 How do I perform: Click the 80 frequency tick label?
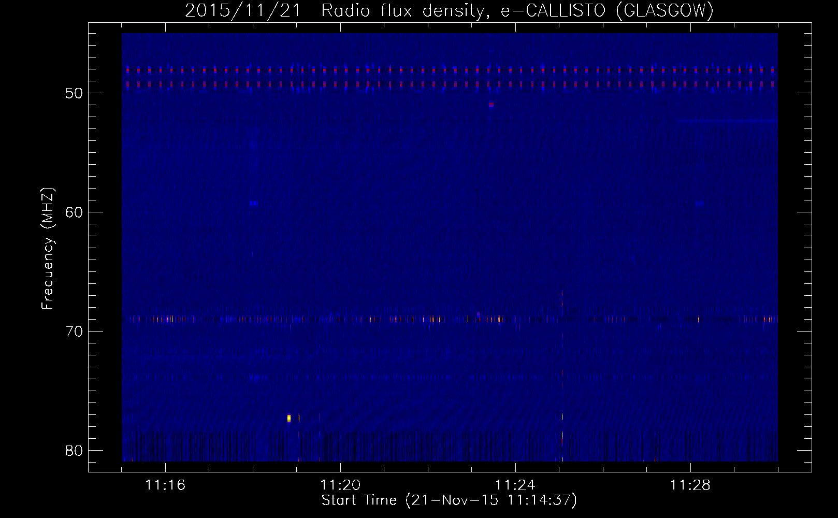click(75, 451)
